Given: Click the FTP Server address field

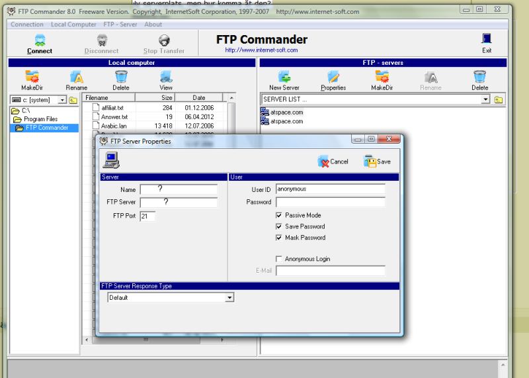Looking at the screenshot, I should coord(179,202).
